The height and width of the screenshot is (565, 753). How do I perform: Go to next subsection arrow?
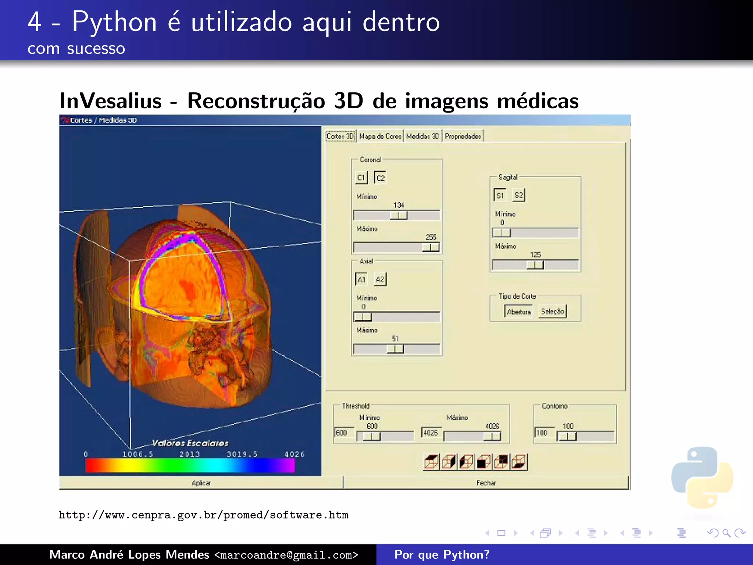(x=606, y=533)
